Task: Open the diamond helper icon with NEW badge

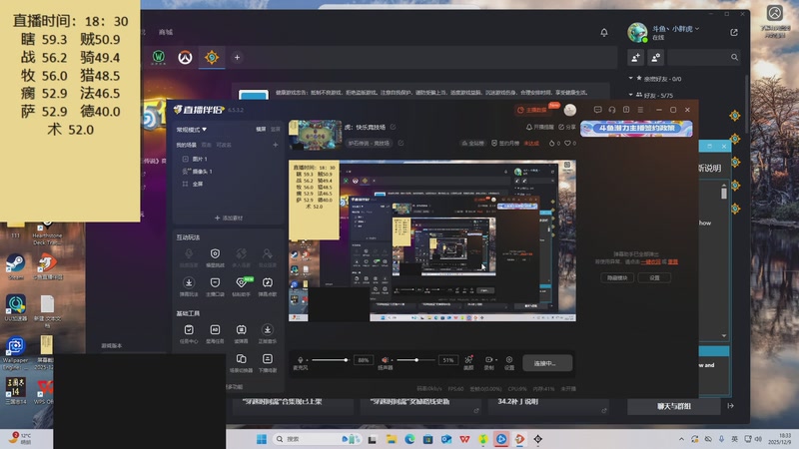Action: (242, 282)
